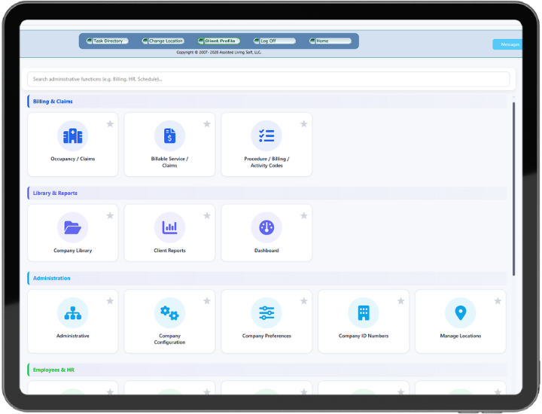Click the Administrative card label

coord(72,336)
